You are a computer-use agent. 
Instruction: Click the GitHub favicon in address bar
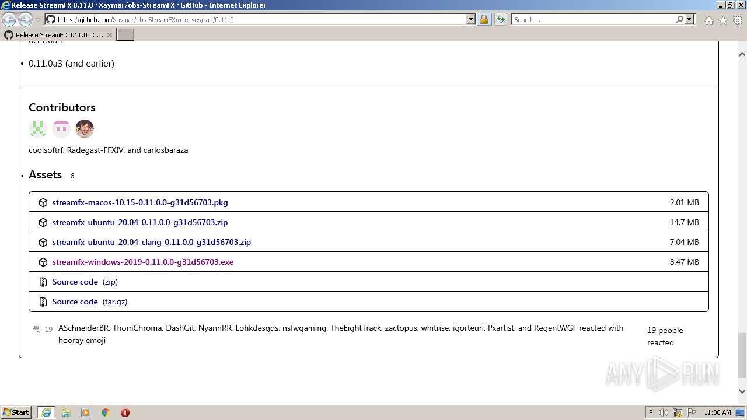click(51, 20)
